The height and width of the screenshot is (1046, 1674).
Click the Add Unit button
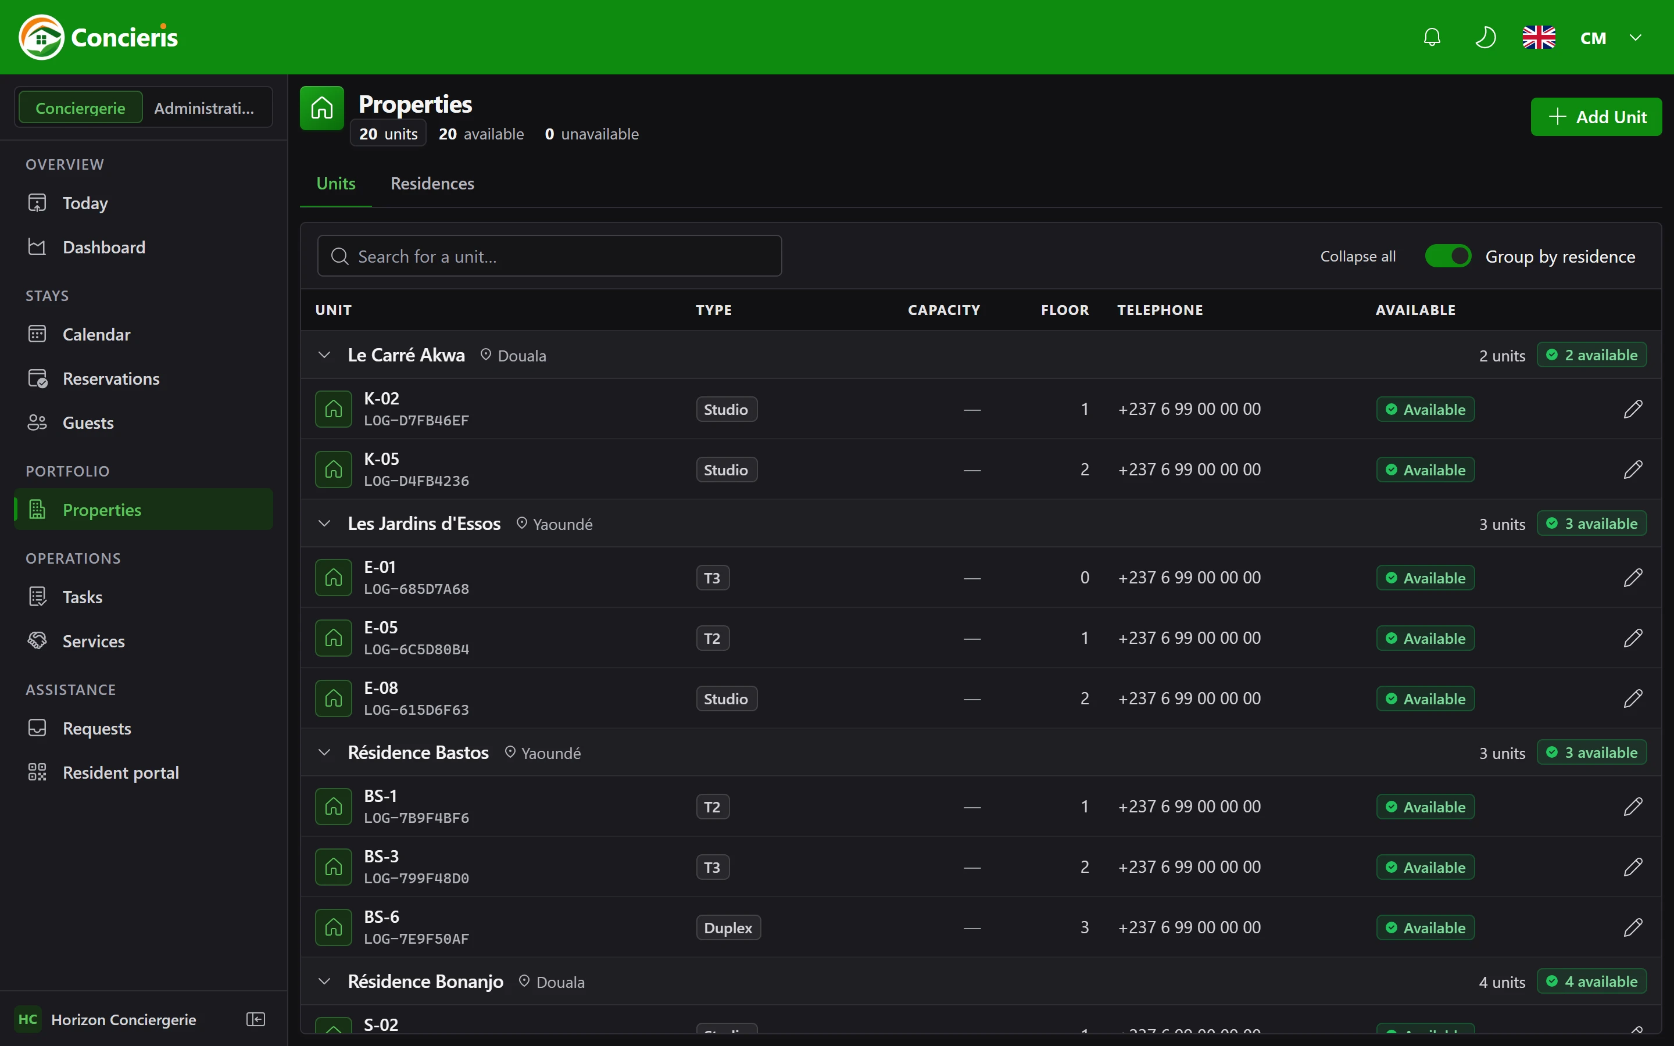[x=1596, y=117]
